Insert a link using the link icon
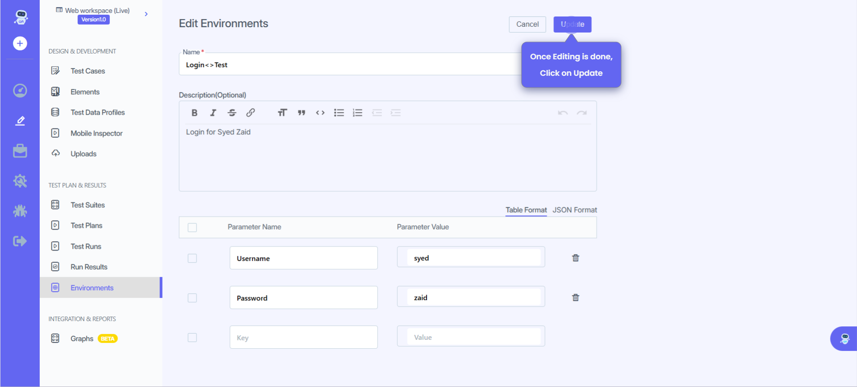The width and height of the screenshot is (857, 387). [251, 113]
